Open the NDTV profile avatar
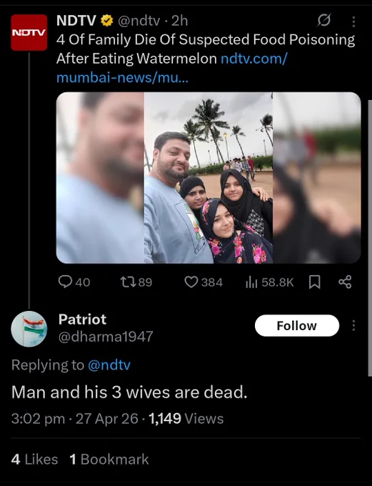Viewport: 372px width, 486px height. 29,32
